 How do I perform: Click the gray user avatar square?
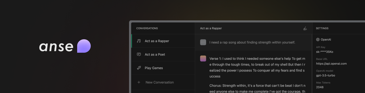(x=203, y=42)
